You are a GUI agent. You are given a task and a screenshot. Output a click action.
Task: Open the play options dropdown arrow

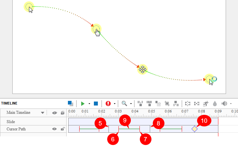(89, 104)
